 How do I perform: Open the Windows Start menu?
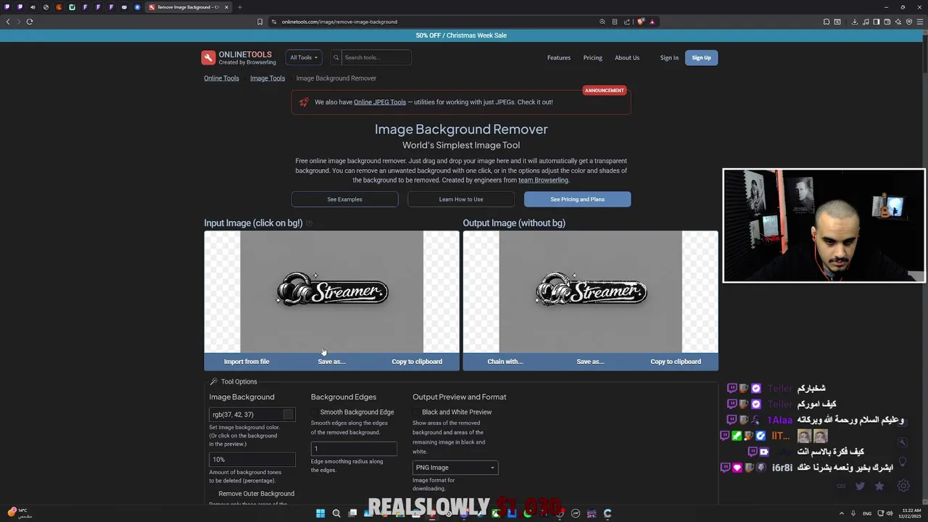click(x=320, y=513)
